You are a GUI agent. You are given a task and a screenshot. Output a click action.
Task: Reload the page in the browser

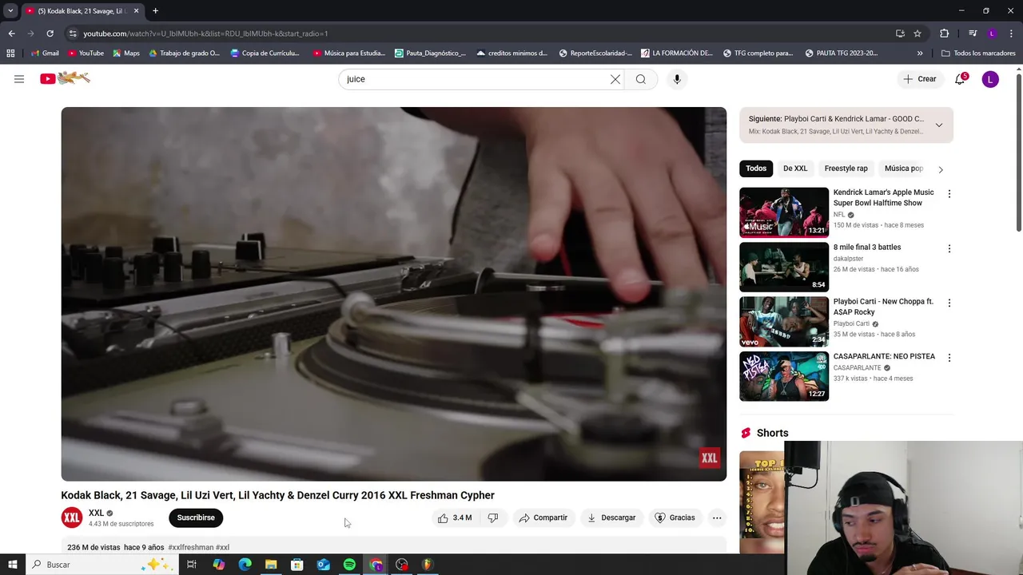pyautogui.click(x=50, y=34)
